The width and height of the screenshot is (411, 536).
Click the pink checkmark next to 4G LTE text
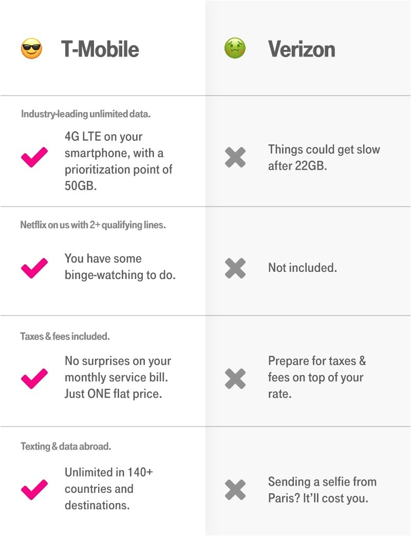point(34,157)
